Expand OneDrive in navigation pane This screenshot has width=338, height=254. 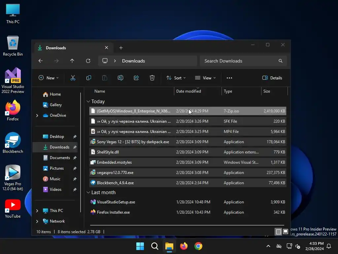37,115
